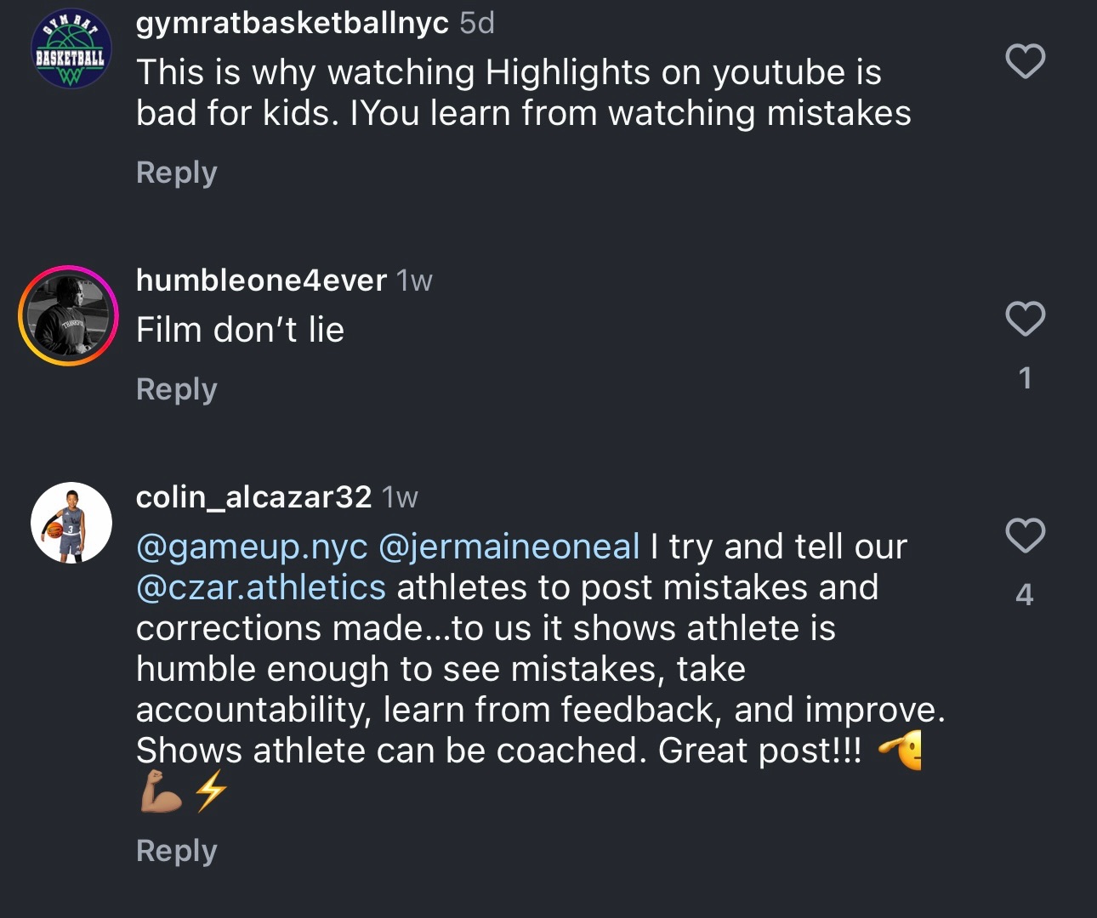Reply to the "Film don't lie" comment

177,389
